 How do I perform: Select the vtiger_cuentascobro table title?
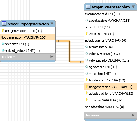coord(111,7)
